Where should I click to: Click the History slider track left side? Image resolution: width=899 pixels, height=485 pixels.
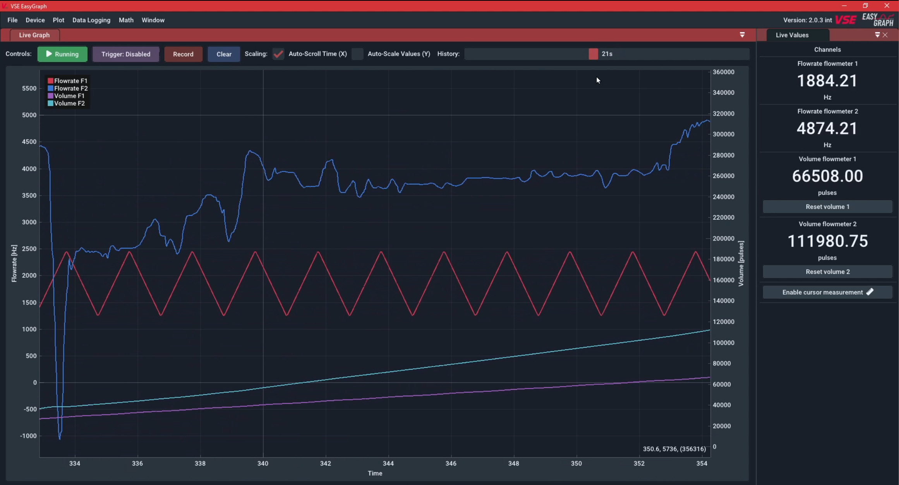(x=527, y=54)
